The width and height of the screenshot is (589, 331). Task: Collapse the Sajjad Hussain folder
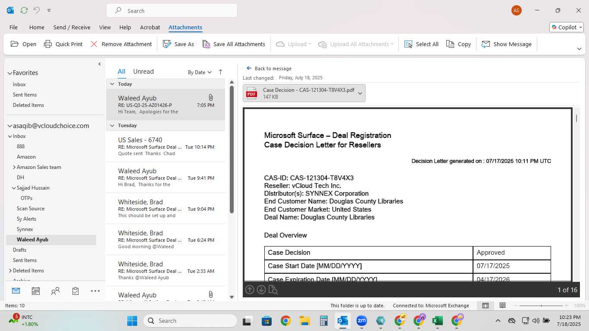tap(14, 188)
